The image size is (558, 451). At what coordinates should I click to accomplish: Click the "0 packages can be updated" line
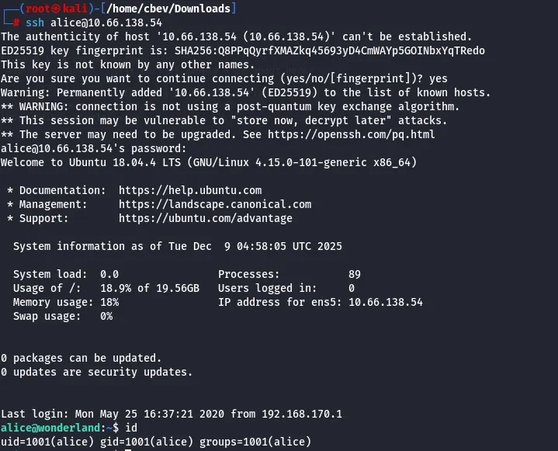tap(81, 358)
